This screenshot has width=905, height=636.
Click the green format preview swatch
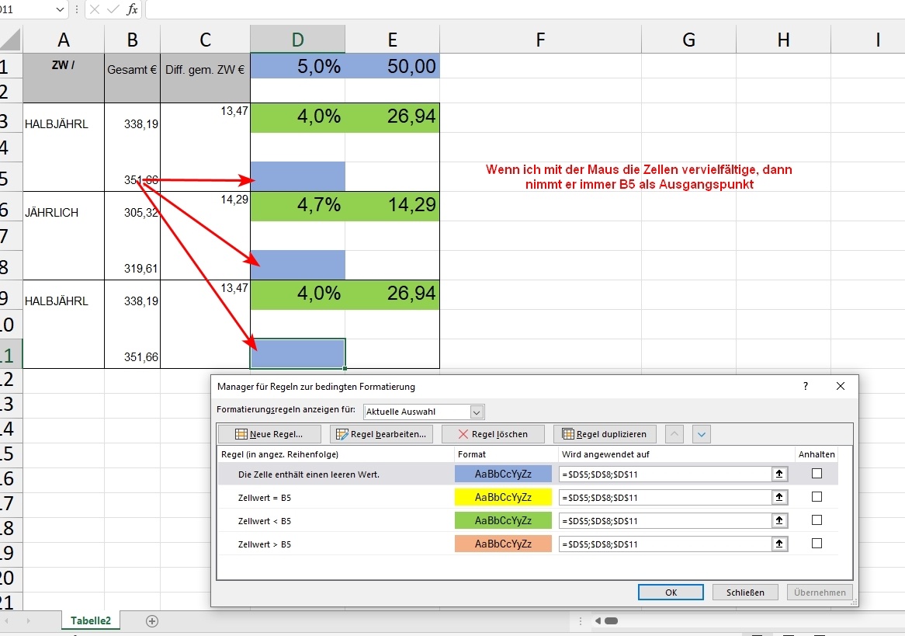coord(503,520)
